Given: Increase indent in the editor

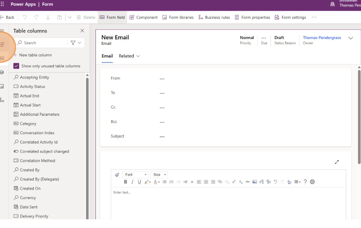Looking at the screenshot, I should pos(185,182).
